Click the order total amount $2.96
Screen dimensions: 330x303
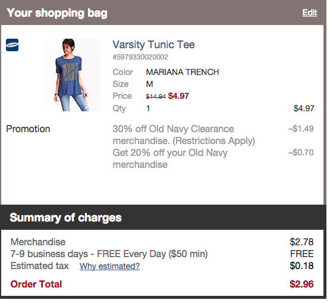[301, 284]
